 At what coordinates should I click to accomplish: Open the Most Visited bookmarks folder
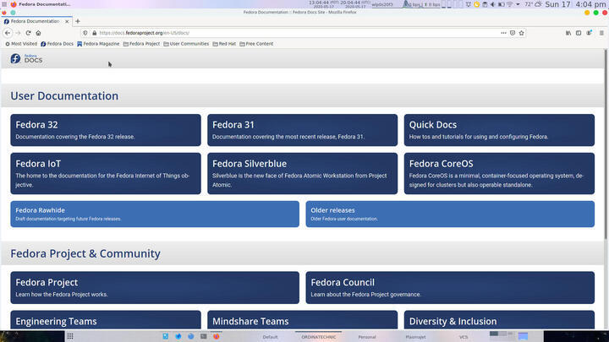point(21,44)
